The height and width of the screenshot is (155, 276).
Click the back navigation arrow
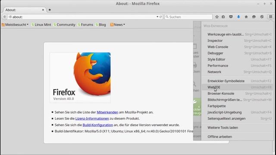(x=5, y=17)
